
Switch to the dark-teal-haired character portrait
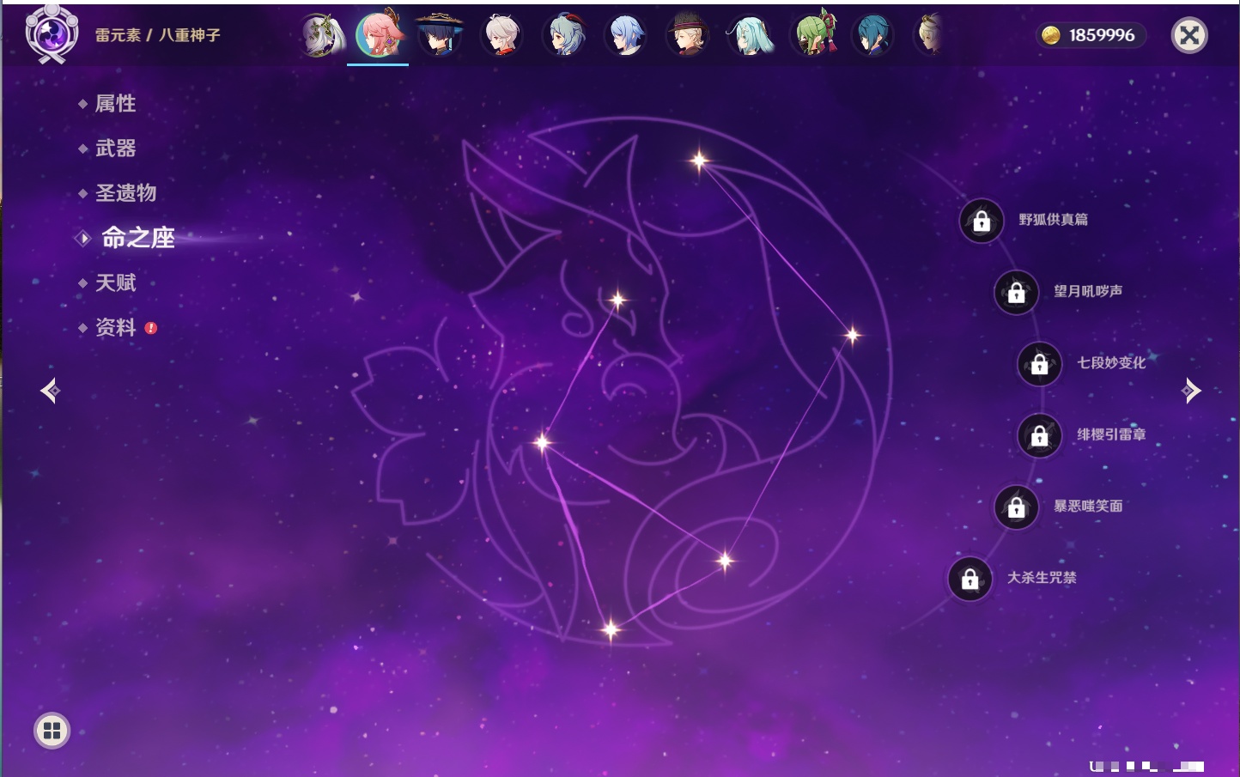(x=873, y=35)
